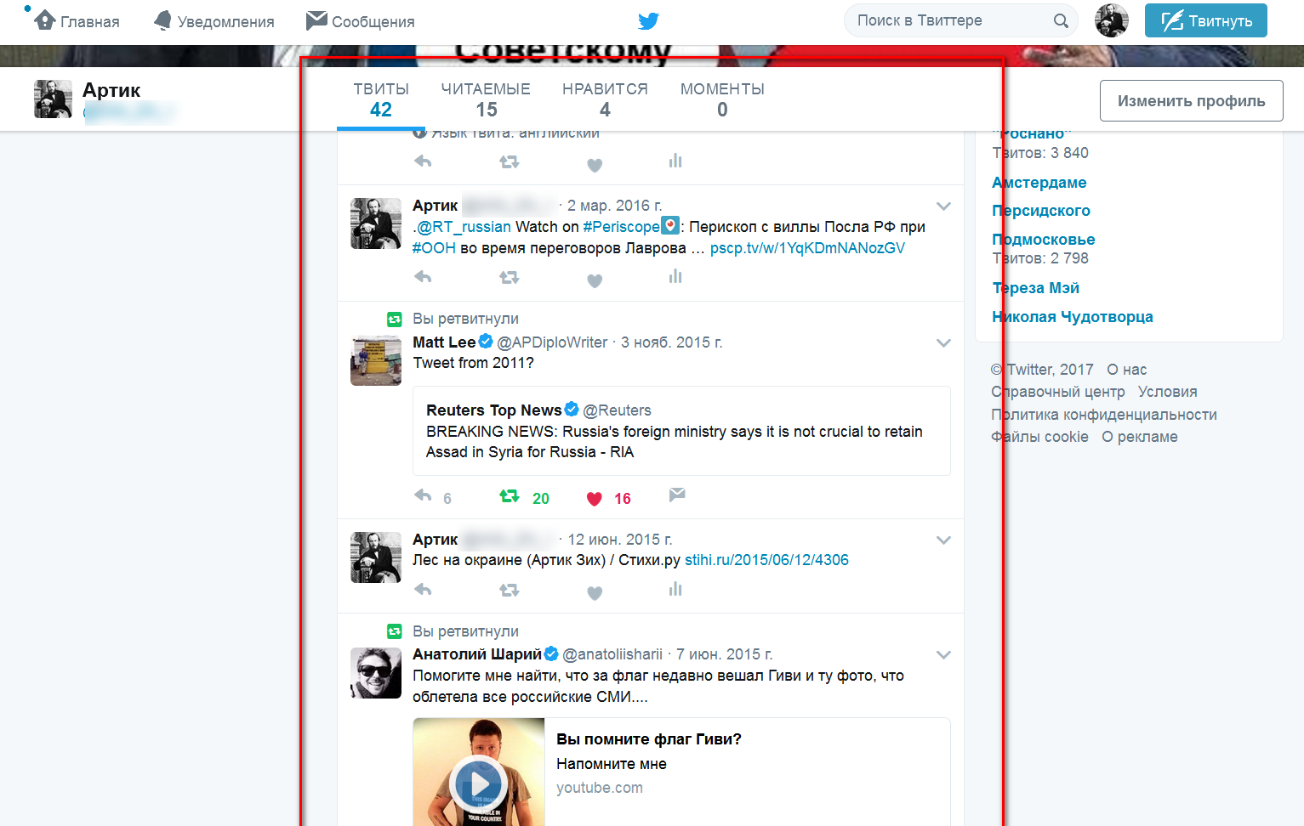Expand options for Matt Lee tweet

coord(943,342)
